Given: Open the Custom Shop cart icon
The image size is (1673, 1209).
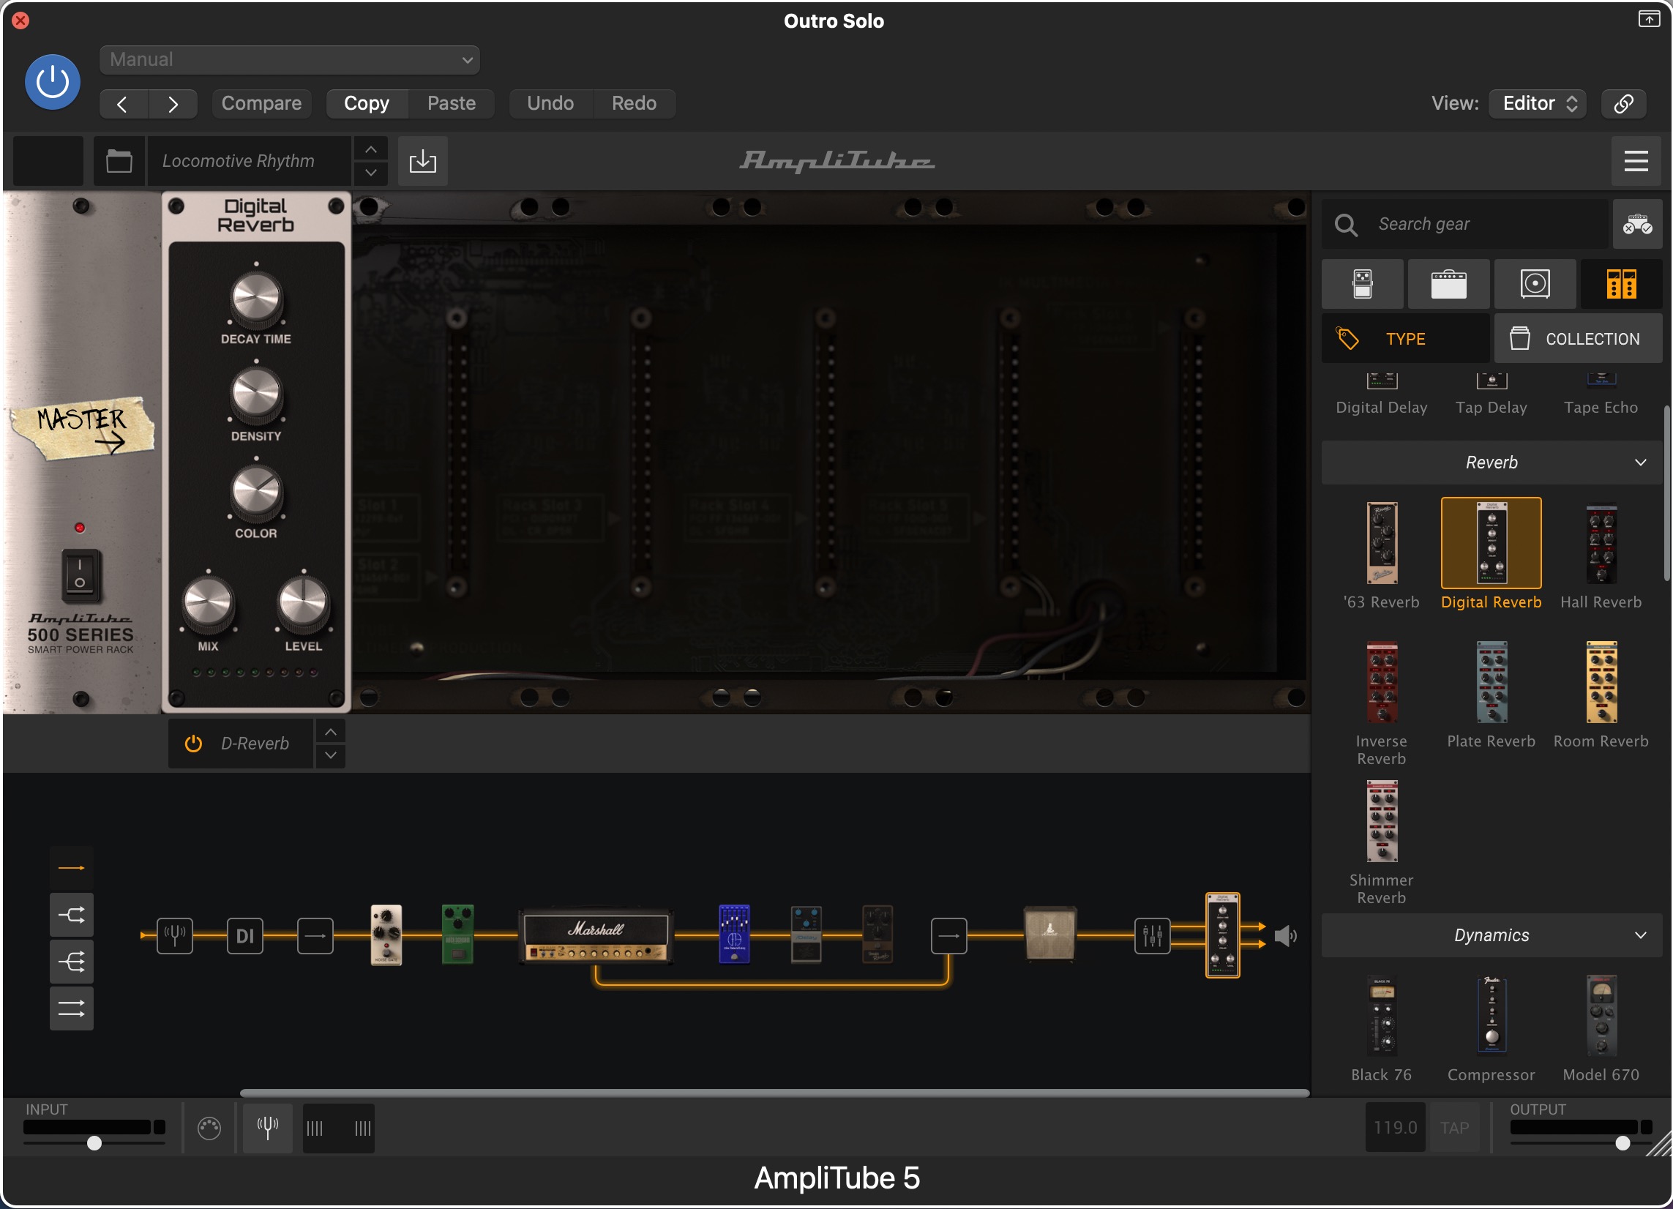Looking at the screenshot, I should pyautogui.click(x=1637, y=224).
